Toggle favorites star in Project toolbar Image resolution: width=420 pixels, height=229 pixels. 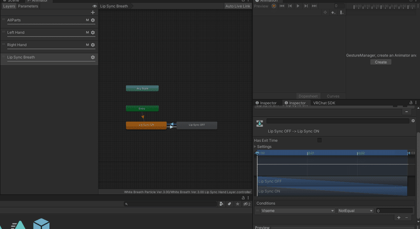[237, 204]
